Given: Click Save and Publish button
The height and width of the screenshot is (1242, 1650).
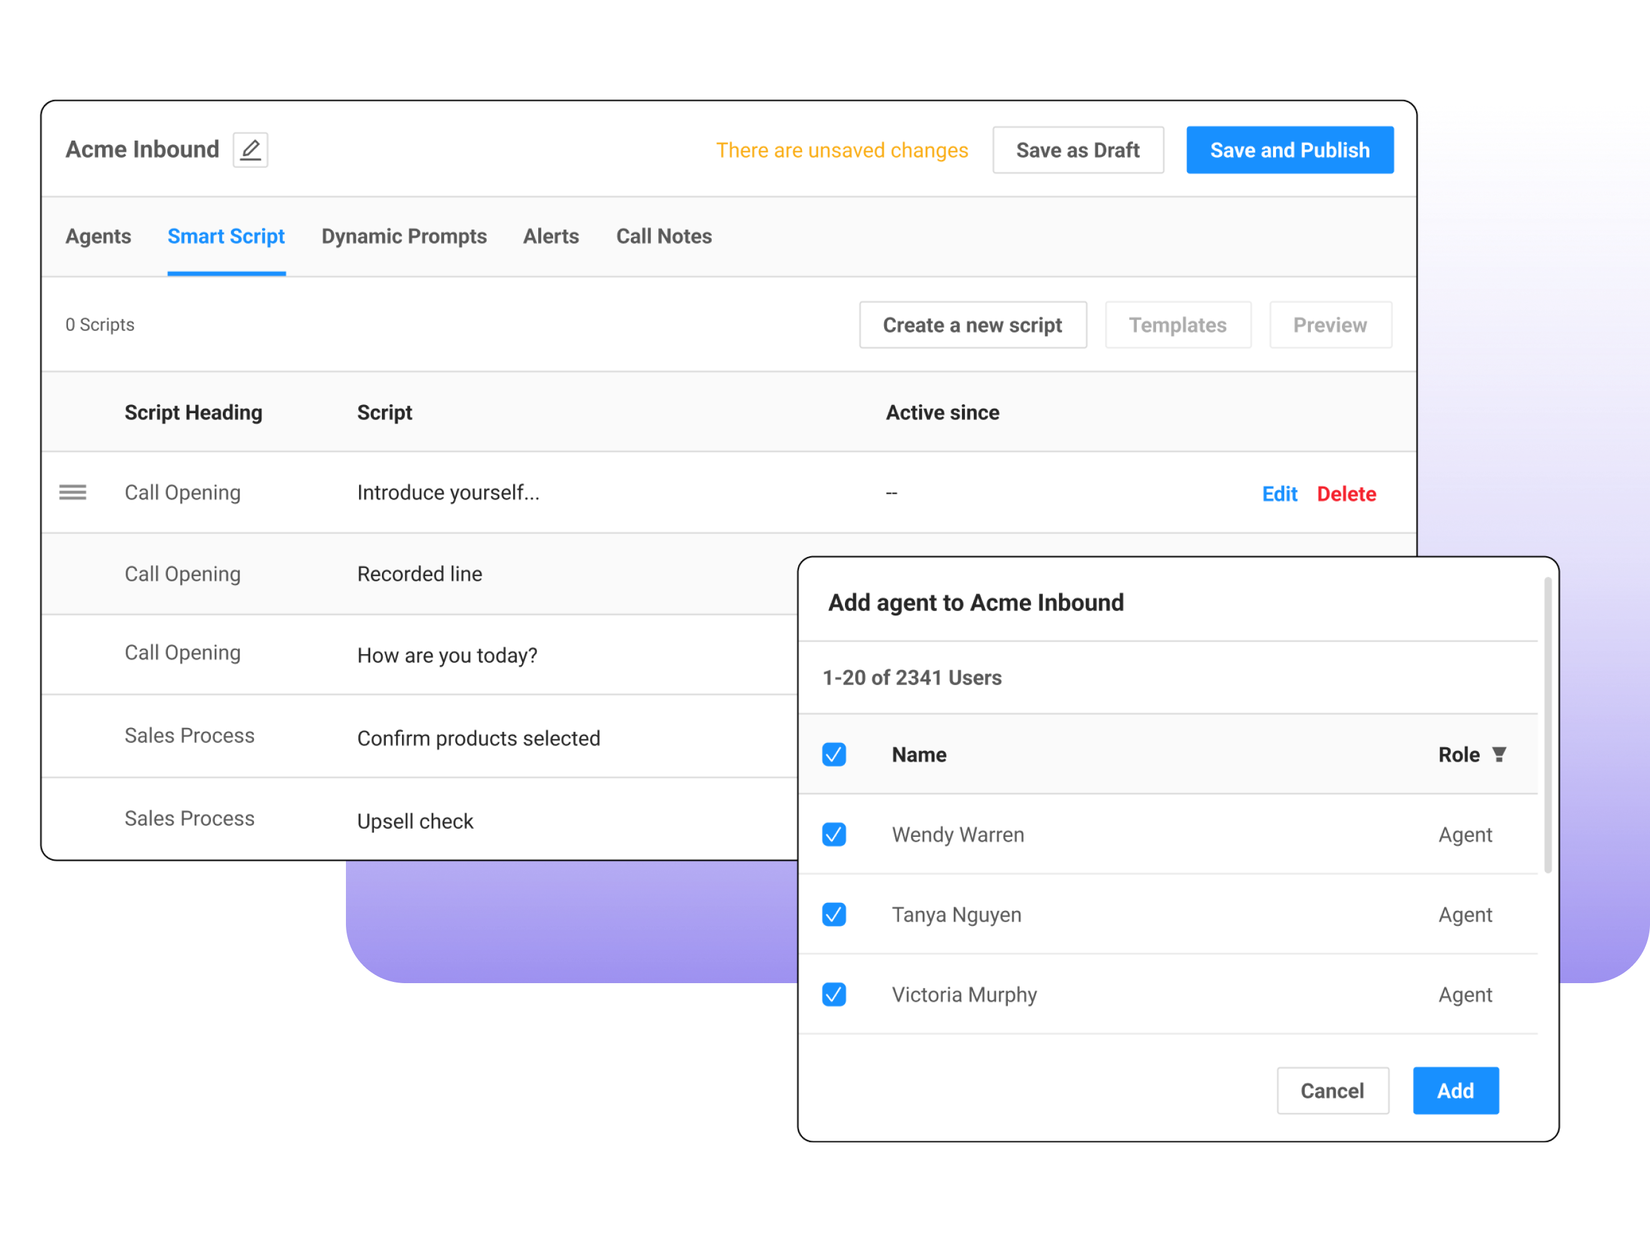Looking at the screenshot, I should click(x=1289, y=150).
